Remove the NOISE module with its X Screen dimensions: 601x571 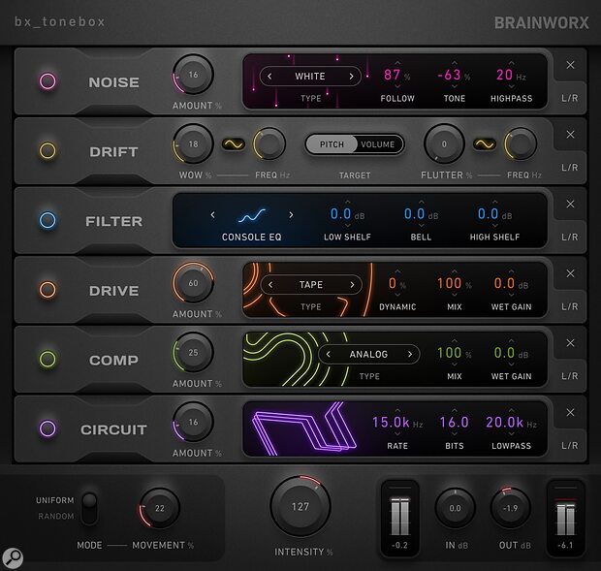pyautogui.click(x=570, y=65)
